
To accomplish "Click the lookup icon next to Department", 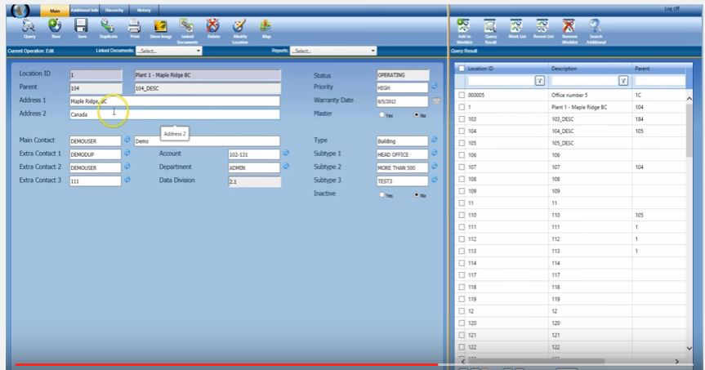I will [286, 167].
